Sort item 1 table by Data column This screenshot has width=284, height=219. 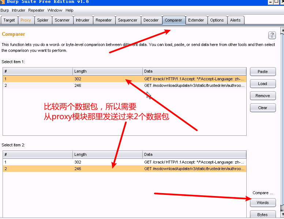click(194, 72)
